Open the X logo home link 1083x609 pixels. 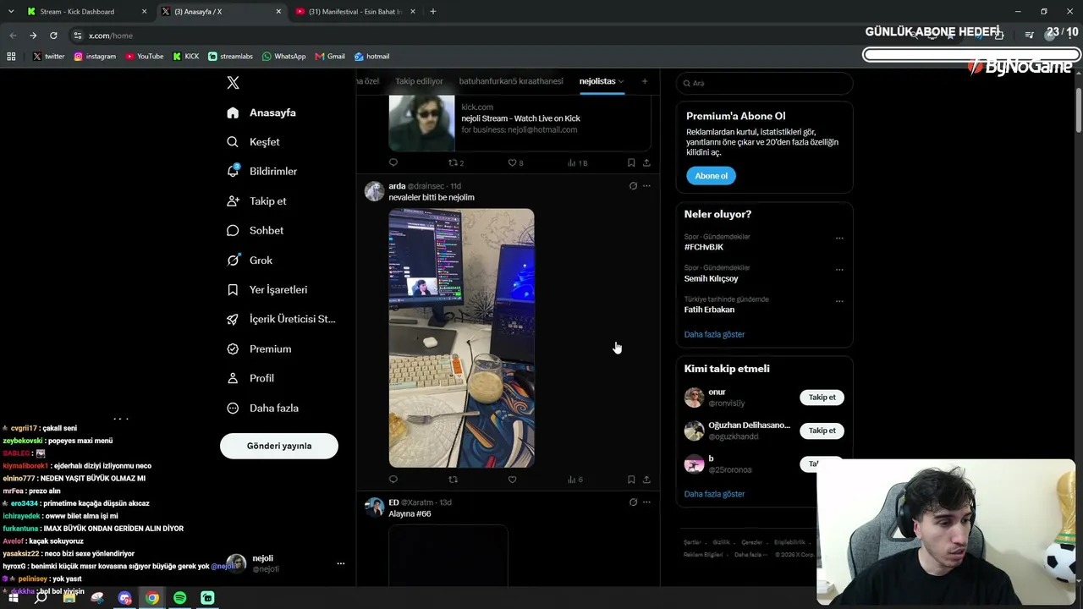point(234,83)
